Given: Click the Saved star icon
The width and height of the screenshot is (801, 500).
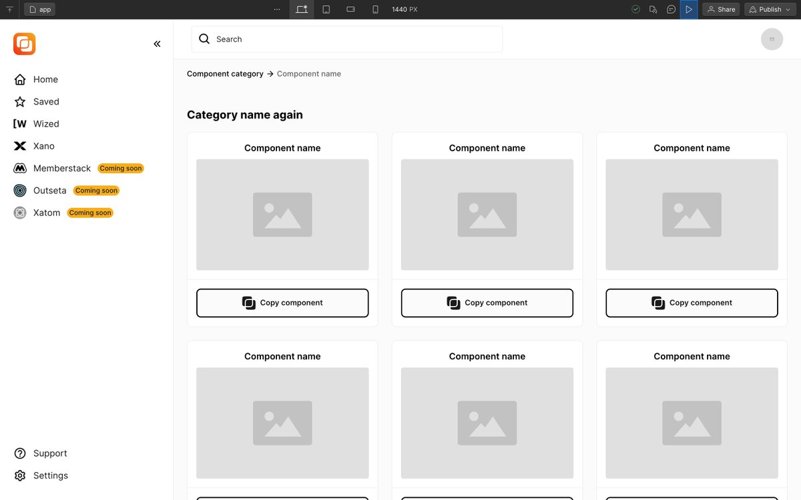Looking at the screenshot, I should pyautogui.click(x=20, y=101).
